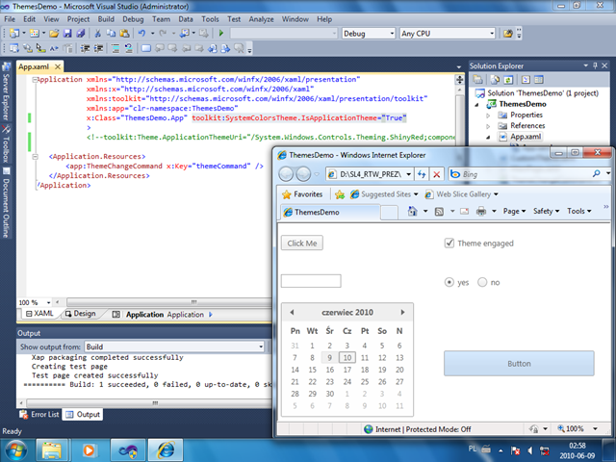
Task: Click the Paste clipboard icon
Action: 124,34
